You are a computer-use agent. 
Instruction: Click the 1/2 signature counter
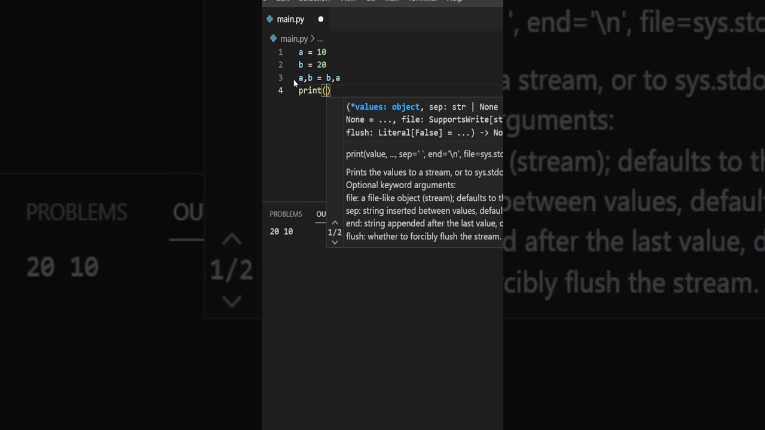[x=335, y=232]
